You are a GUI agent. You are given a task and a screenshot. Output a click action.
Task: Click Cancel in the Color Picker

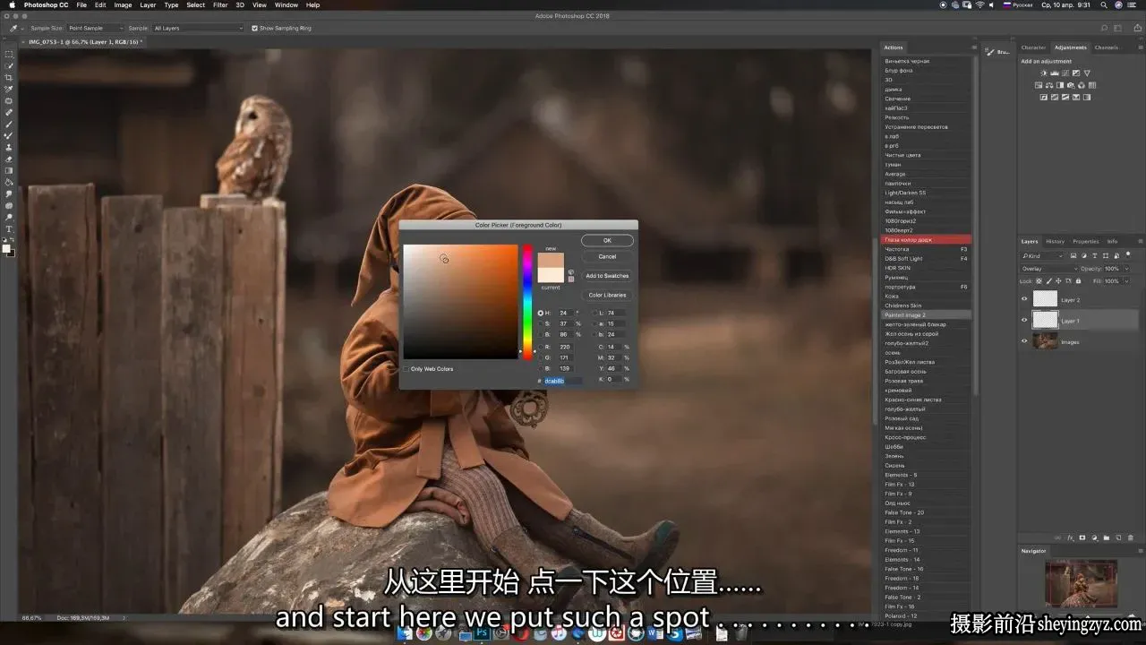pyautogui.click(x=607, y=256)
